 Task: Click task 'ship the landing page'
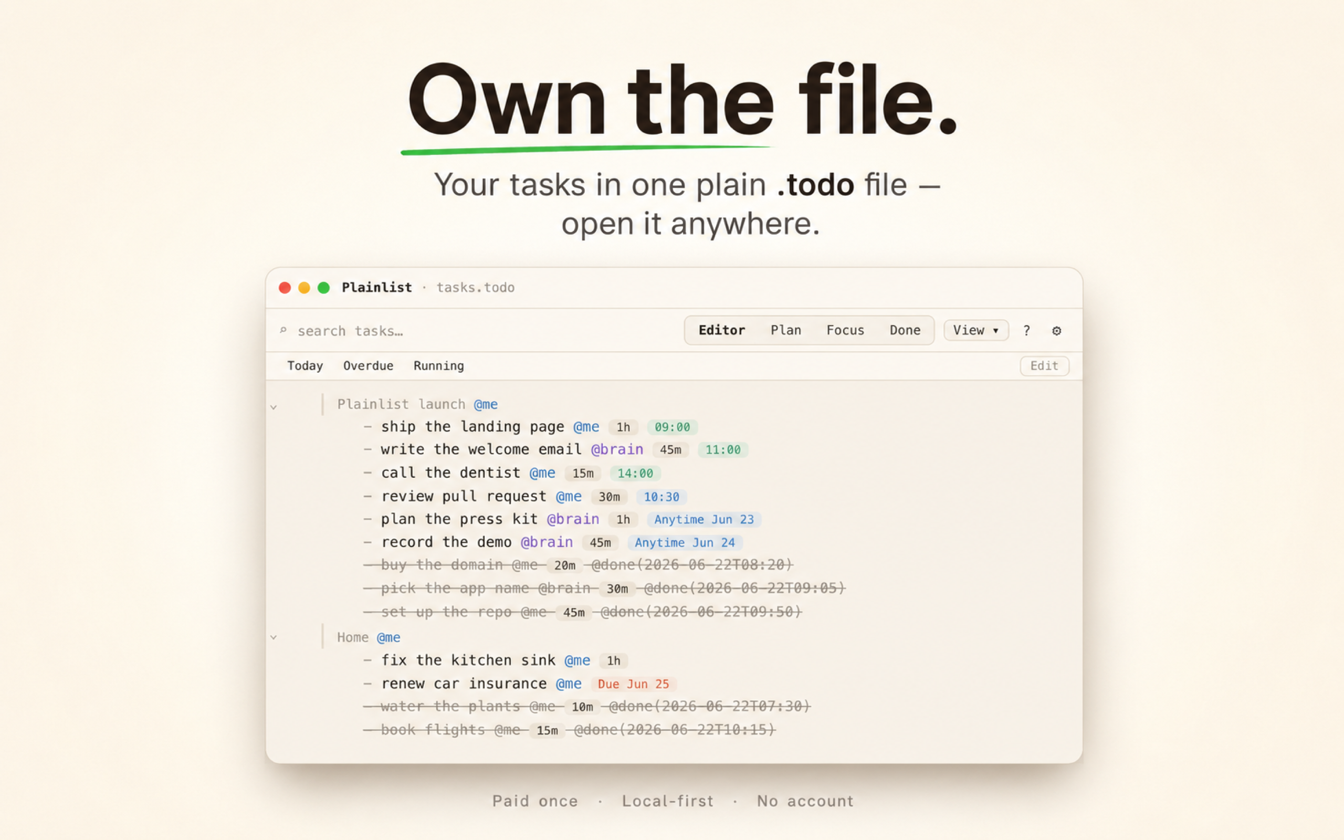pyautogui.click(x=472, y=427)
